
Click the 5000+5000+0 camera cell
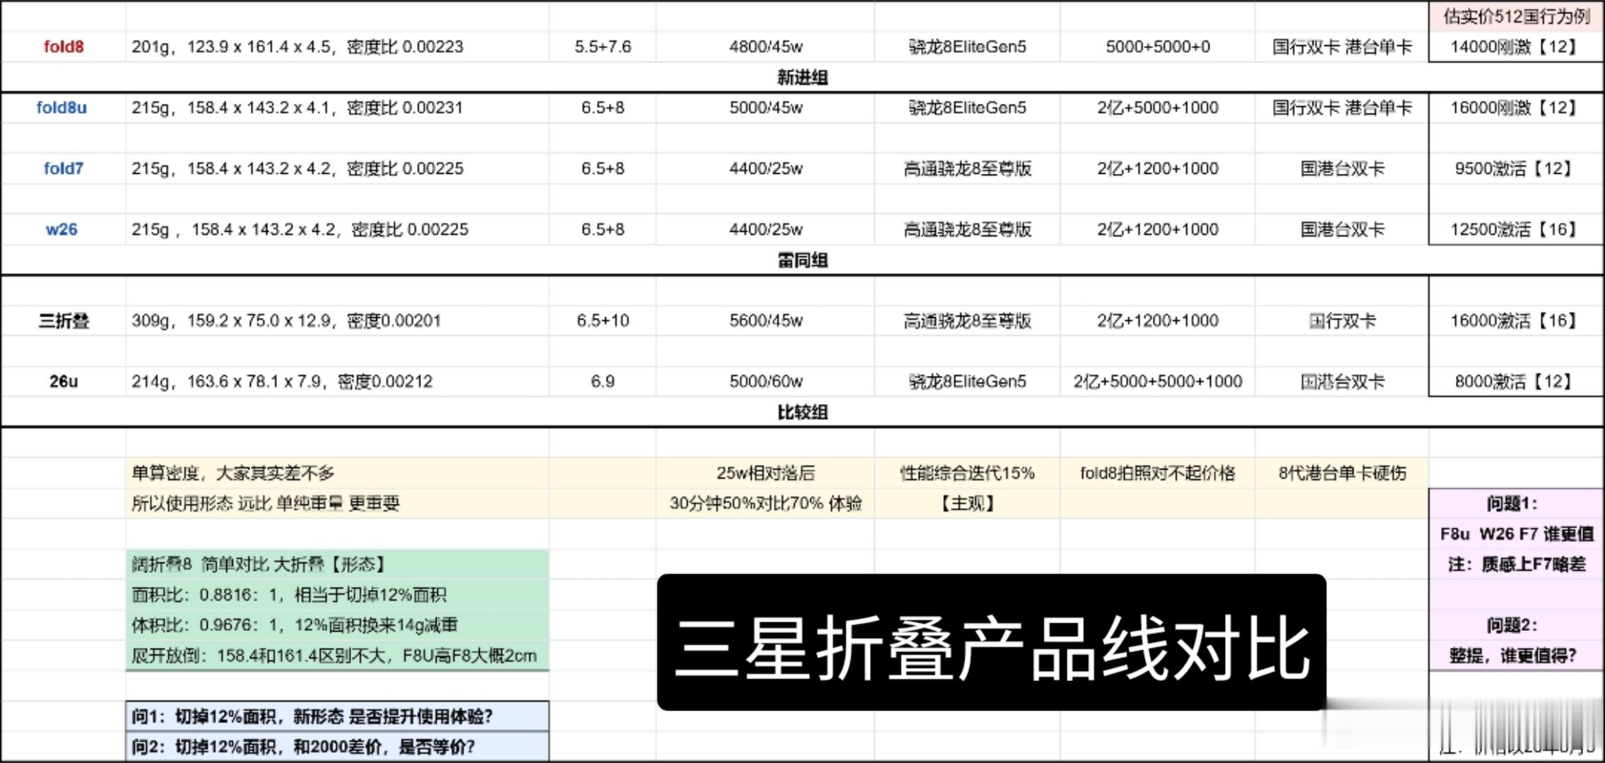[x=1158, y=47]
